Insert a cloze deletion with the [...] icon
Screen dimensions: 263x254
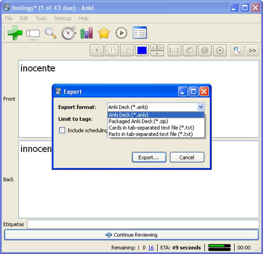tap(174, 50)
